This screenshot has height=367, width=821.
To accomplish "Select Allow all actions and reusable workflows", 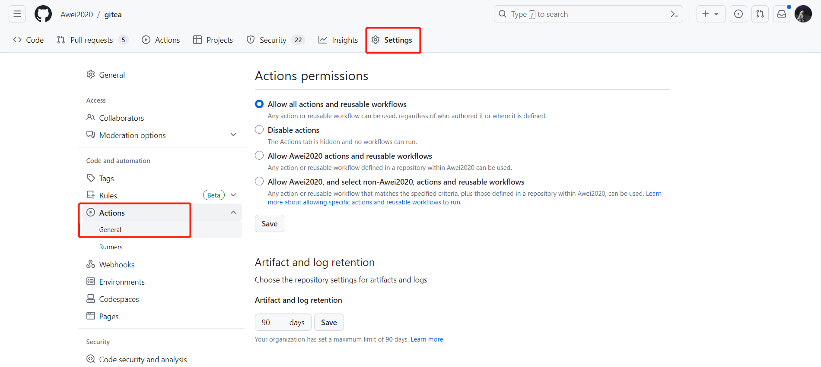I will click(259, 104).
